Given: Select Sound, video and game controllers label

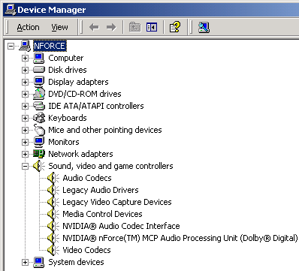Looking at the screenshot, I should pyautogui.click(x=110, y=166).
